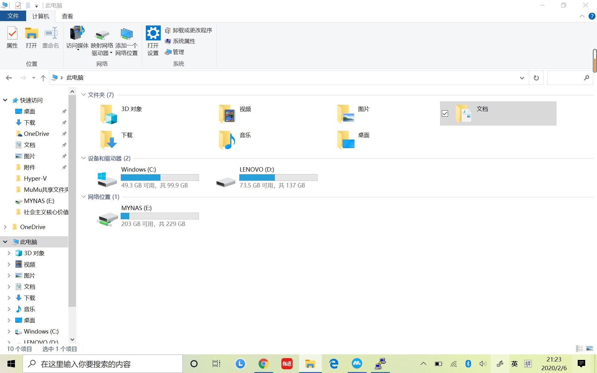Click the refresh button beside address bar
The width and height of the screenshot is (597, 373).
pyautogui.click(x=536, y=78)
